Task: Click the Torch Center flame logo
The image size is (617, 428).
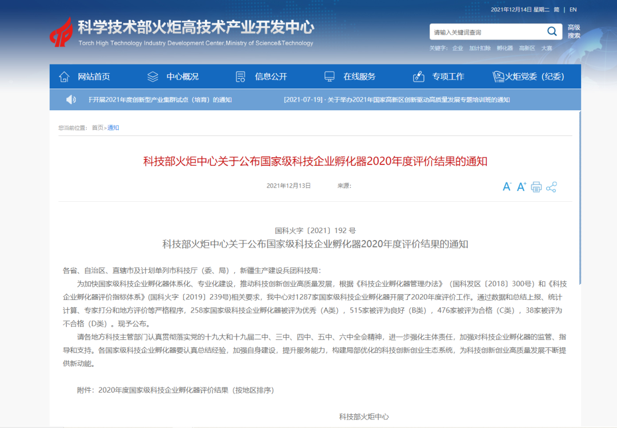Action: point(61,32)
